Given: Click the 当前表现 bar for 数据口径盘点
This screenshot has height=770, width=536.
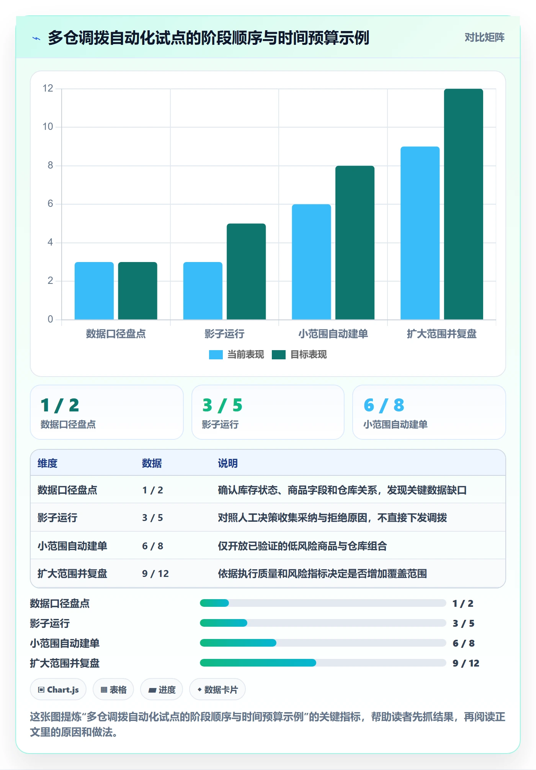Looking at the screenshot, I should click(x=94, y=291).
